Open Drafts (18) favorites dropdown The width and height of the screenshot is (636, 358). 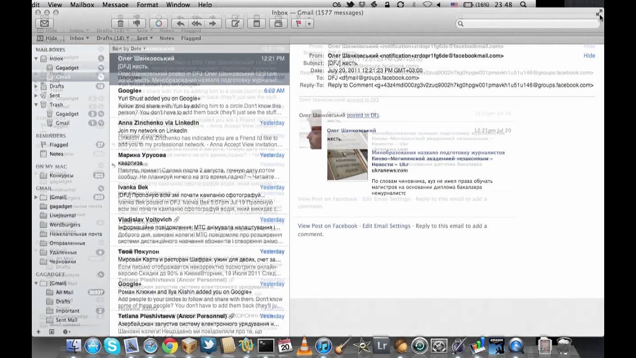tap(112, 38)
